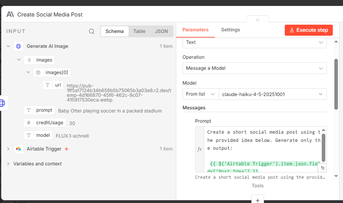
Task: Click the Create Social Media Post title
Action: [x=50, y=14]
